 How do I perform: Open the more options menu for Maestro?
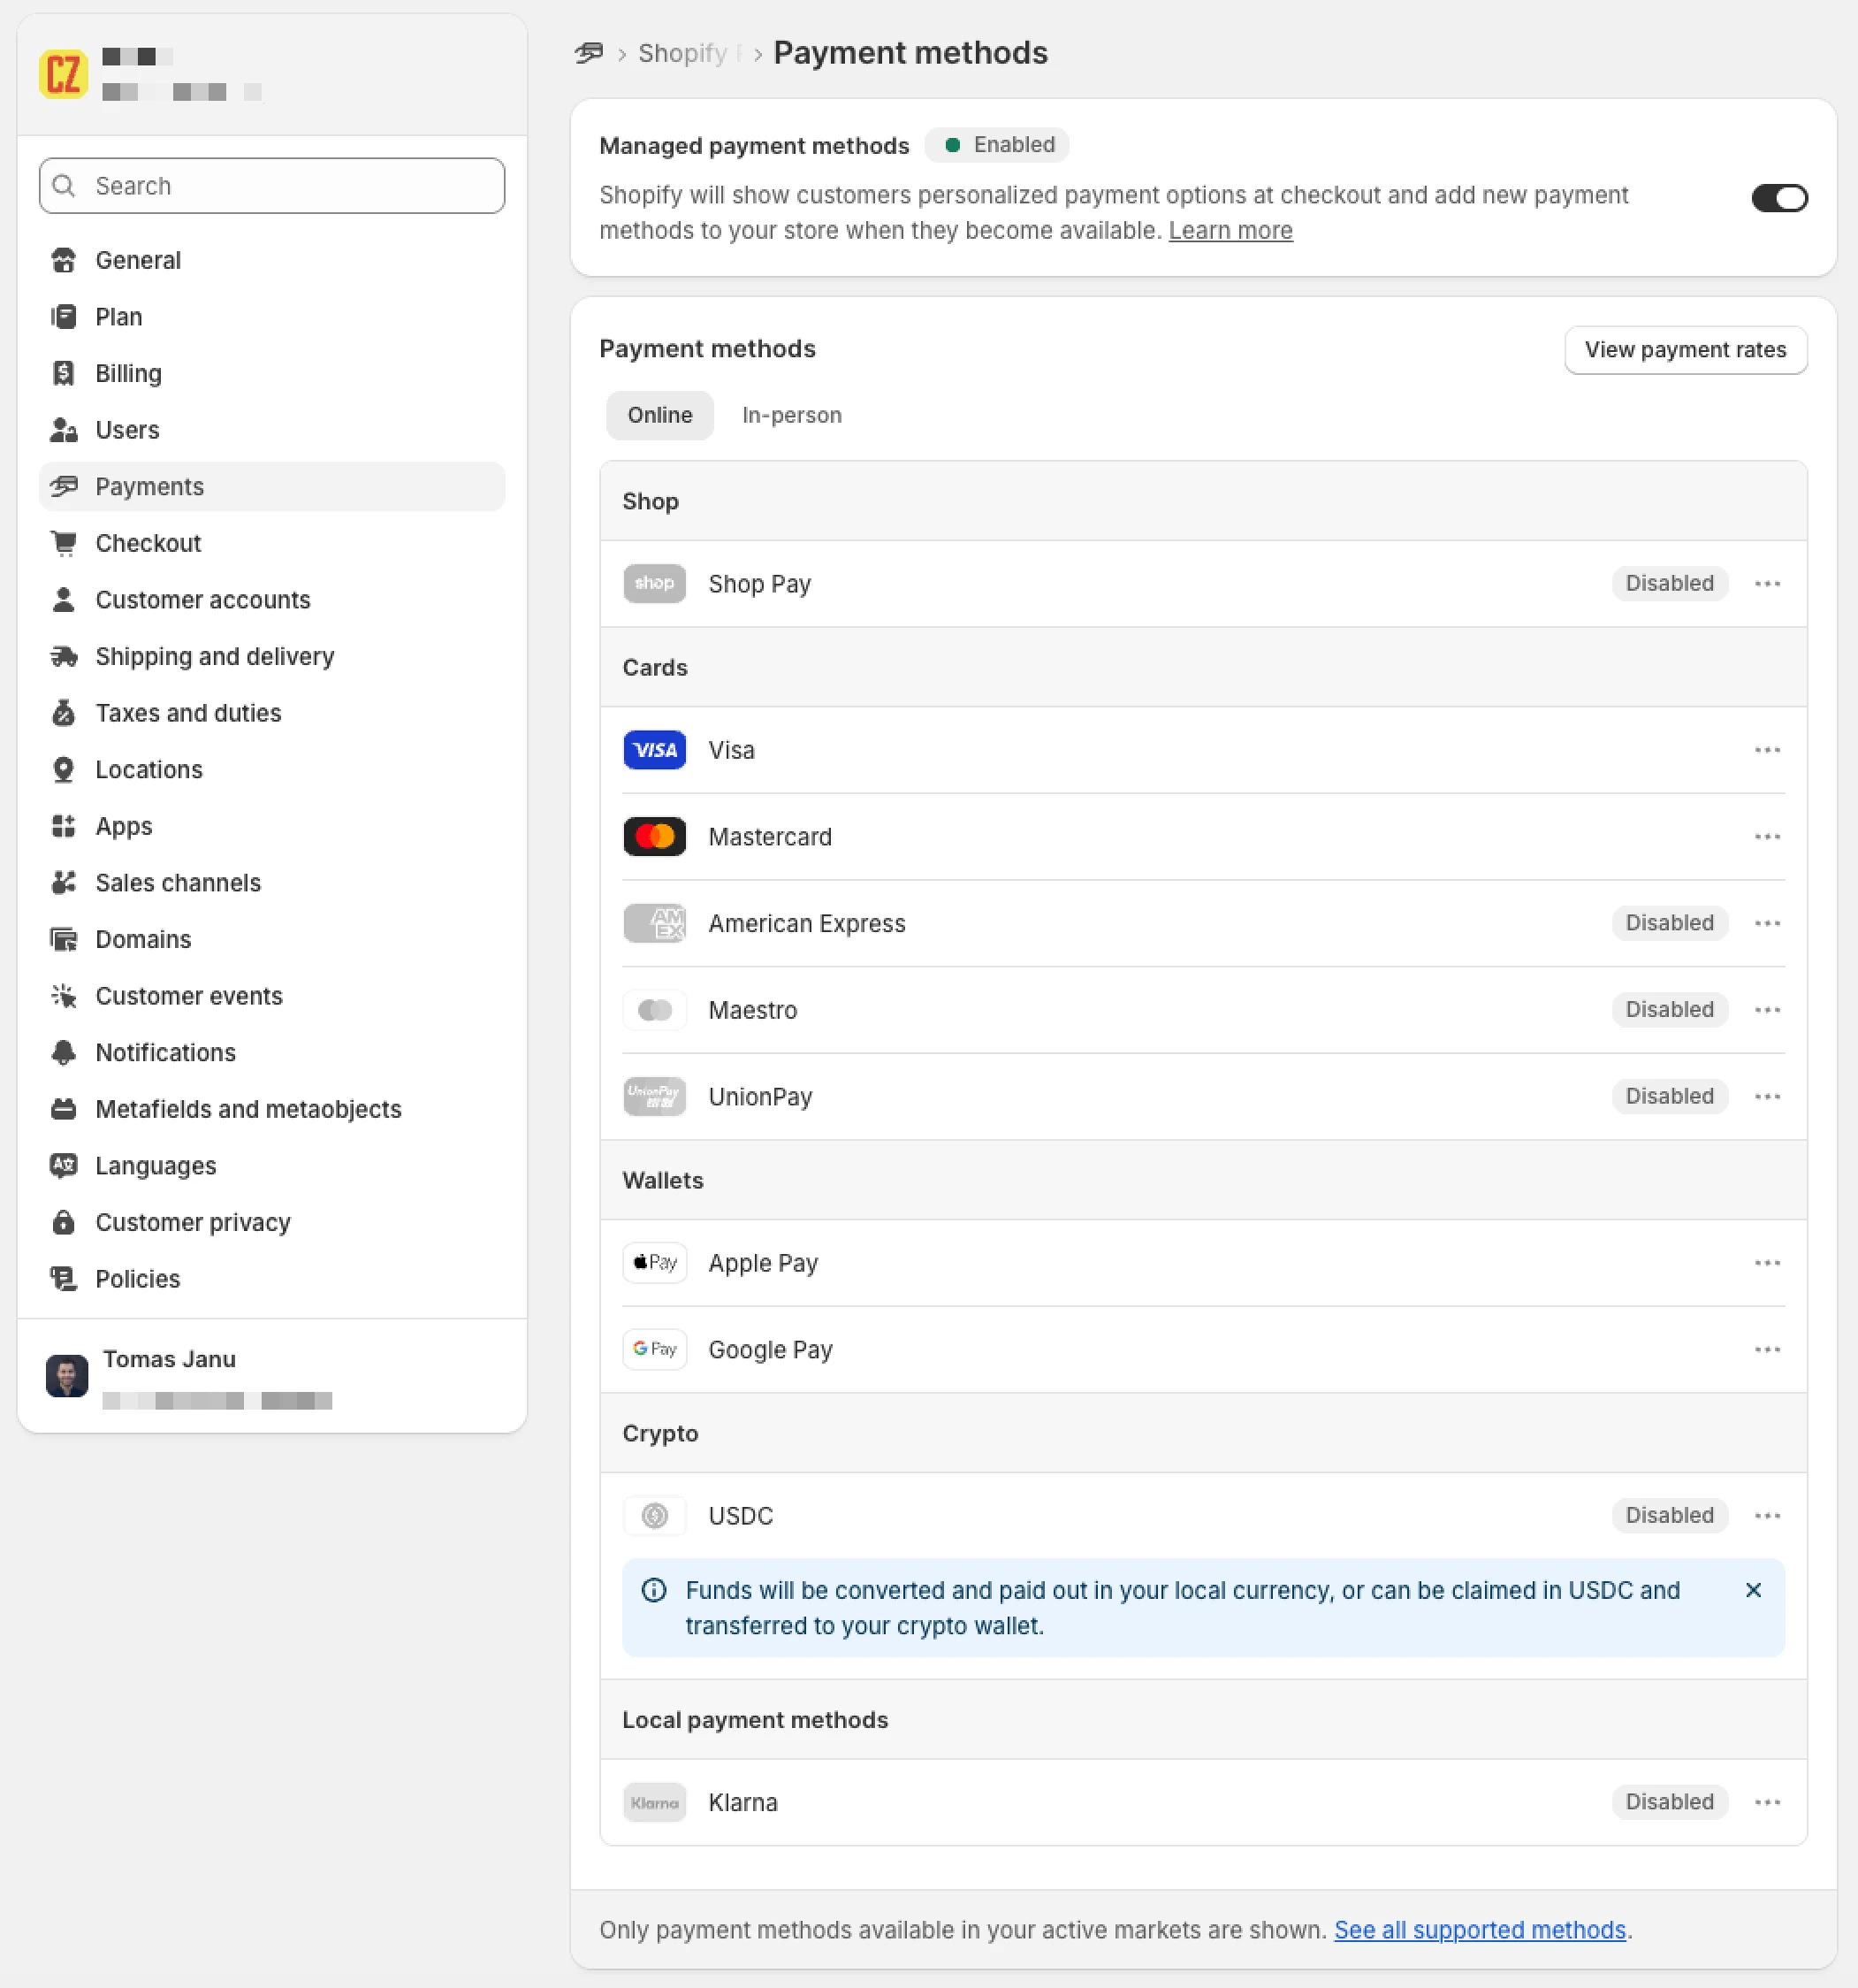(x=1767, y=1010)
